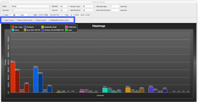Enable the End date checkbox
Image resolution: width=198 pixels, height=102 pixels.
(64, 15)
